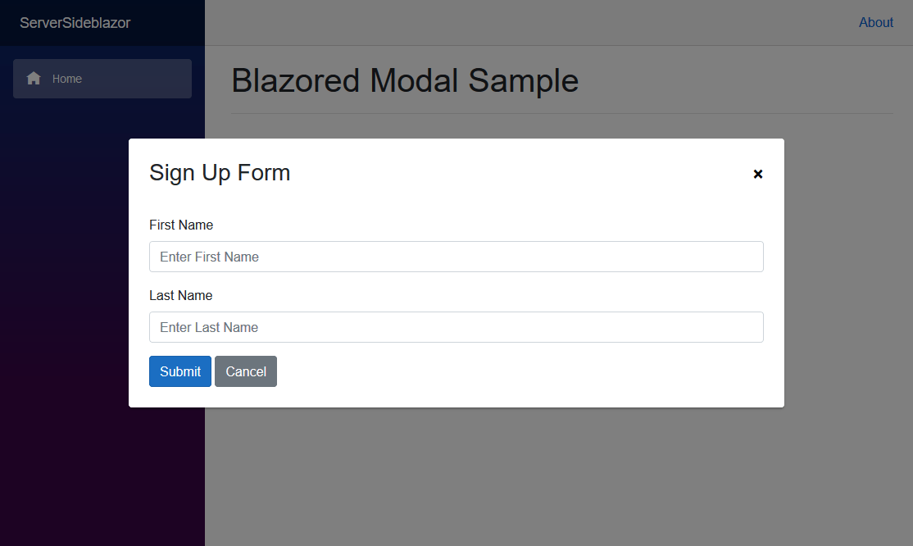
Task: Submit the Sign Up Form
Action: click(x=179, y=371)
